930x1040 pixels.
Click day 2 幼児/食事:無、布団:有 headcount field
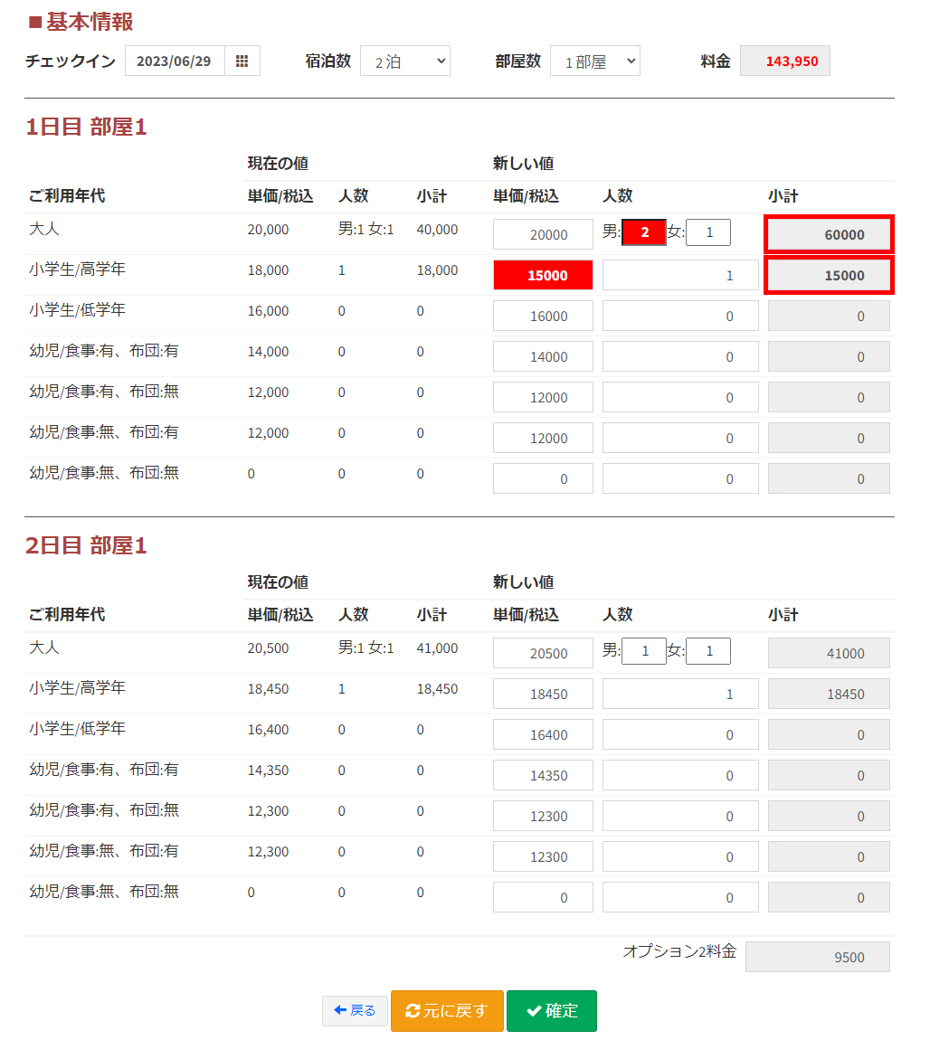(x=680, y=857)
